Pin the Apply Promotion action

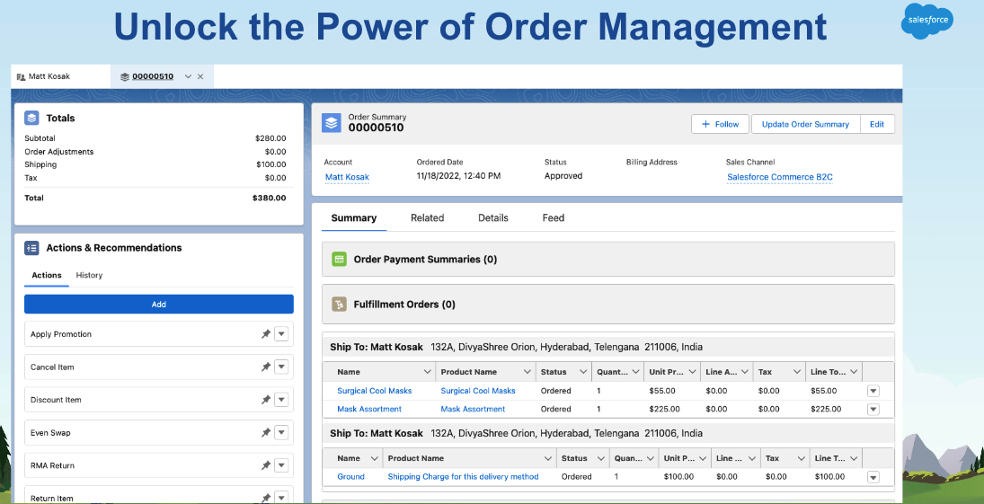(x=265, y=334)
